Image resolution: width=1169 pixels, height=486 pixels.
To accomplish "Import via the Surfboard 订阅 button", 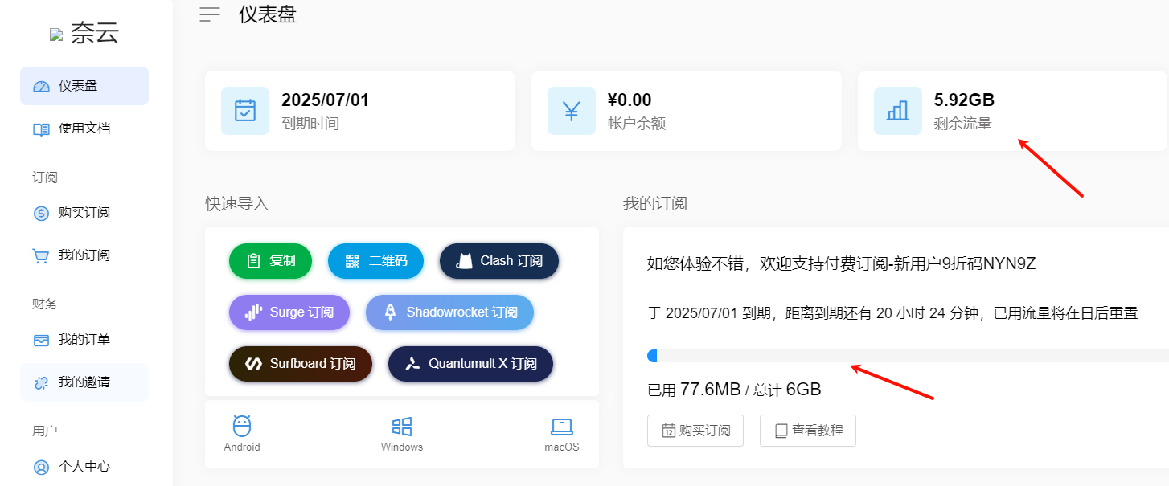I will (301, 364).
